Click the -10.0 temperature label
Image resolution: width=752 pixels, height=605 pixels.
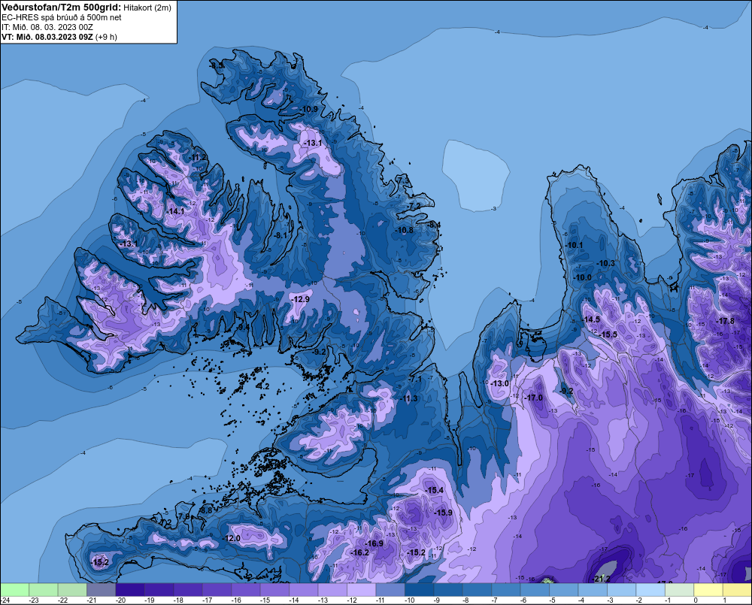pyautogui.click(x=583, y=277)
